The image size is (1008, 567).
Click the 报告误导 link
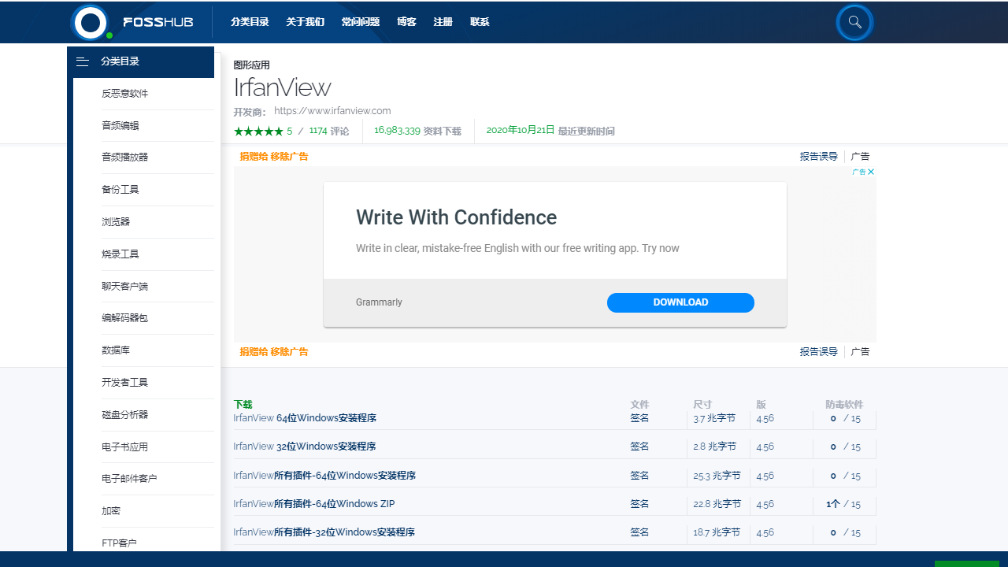pos(818,156)
